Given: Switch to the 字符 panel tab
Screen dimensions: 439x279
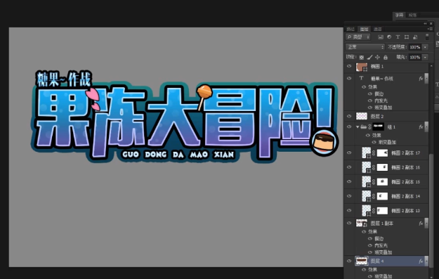Looking at the screenshot, I should click(x=399, y=15).
